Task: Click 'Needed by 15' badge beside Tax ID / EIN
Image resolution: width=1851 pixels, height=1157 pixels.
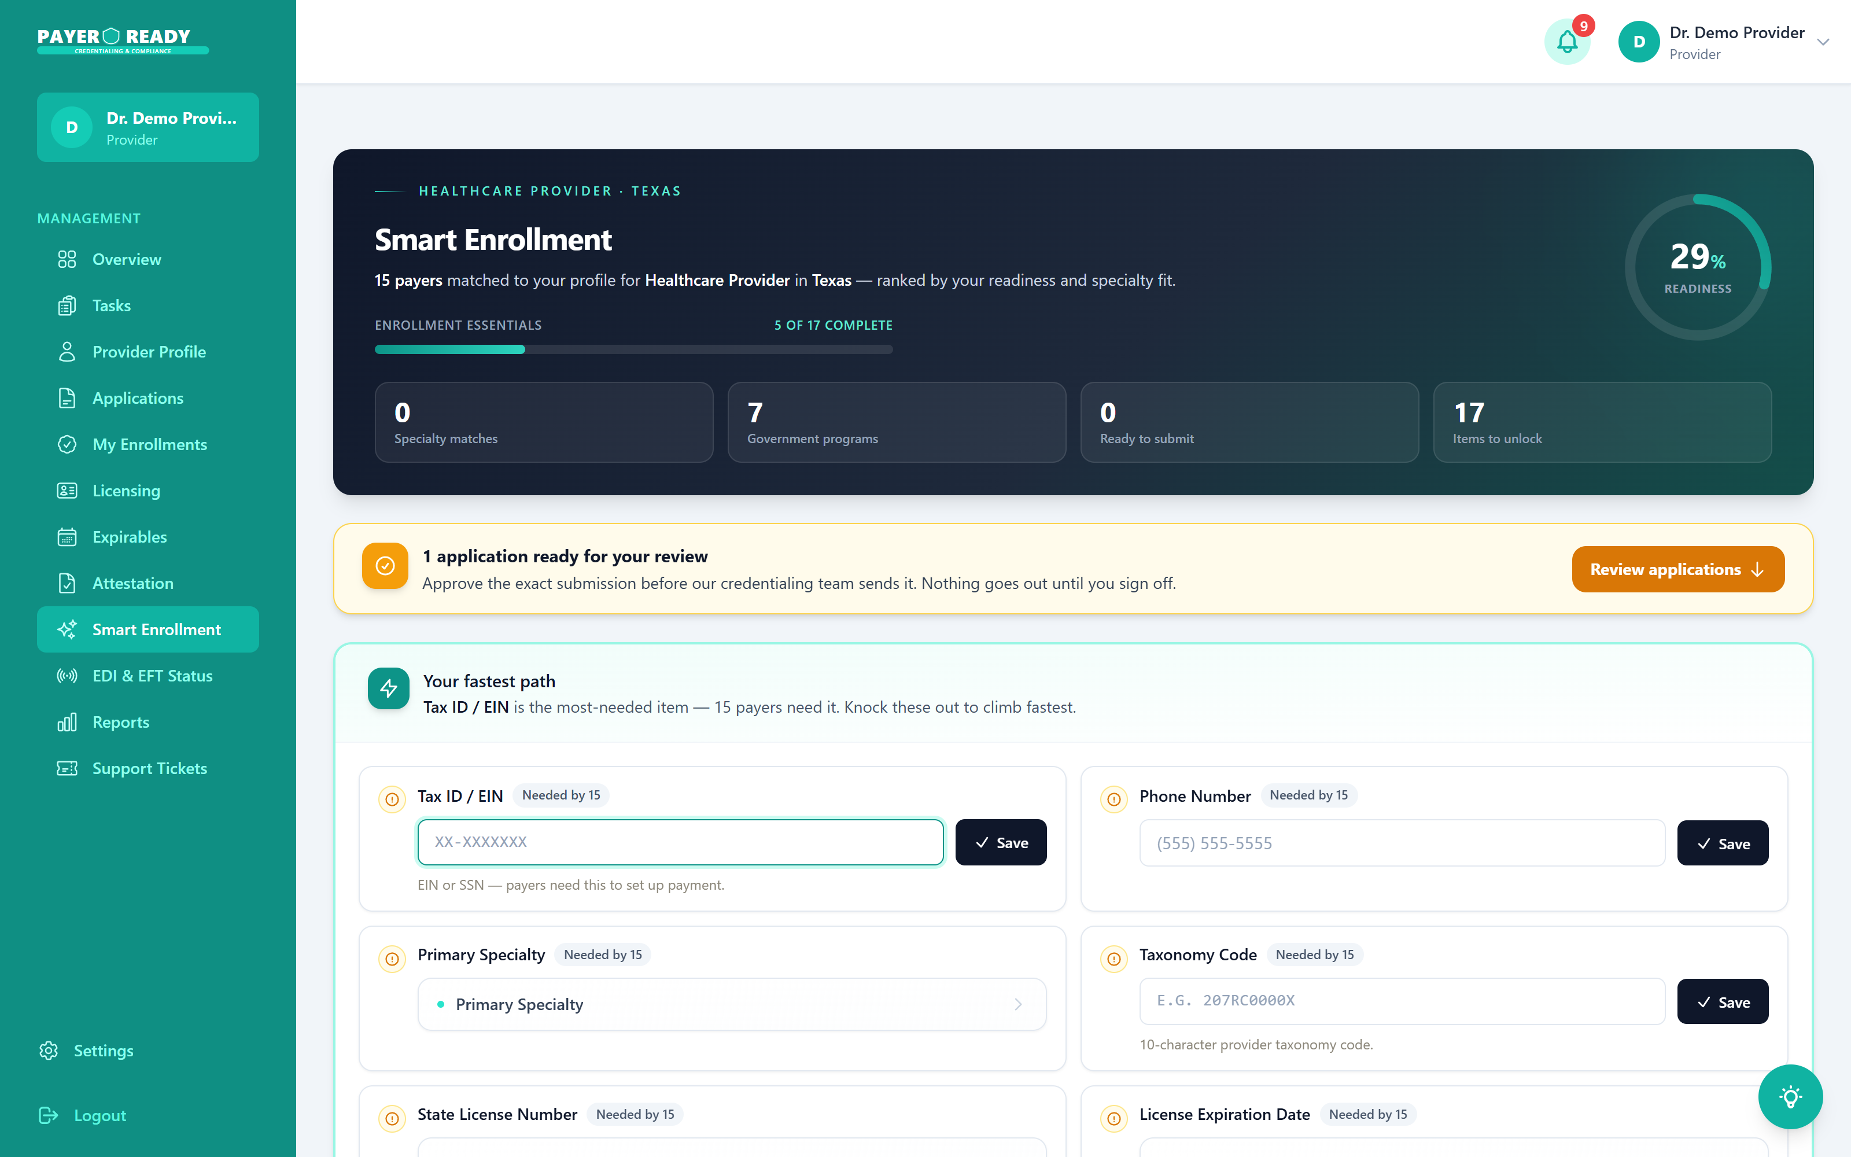Action: 561,796
